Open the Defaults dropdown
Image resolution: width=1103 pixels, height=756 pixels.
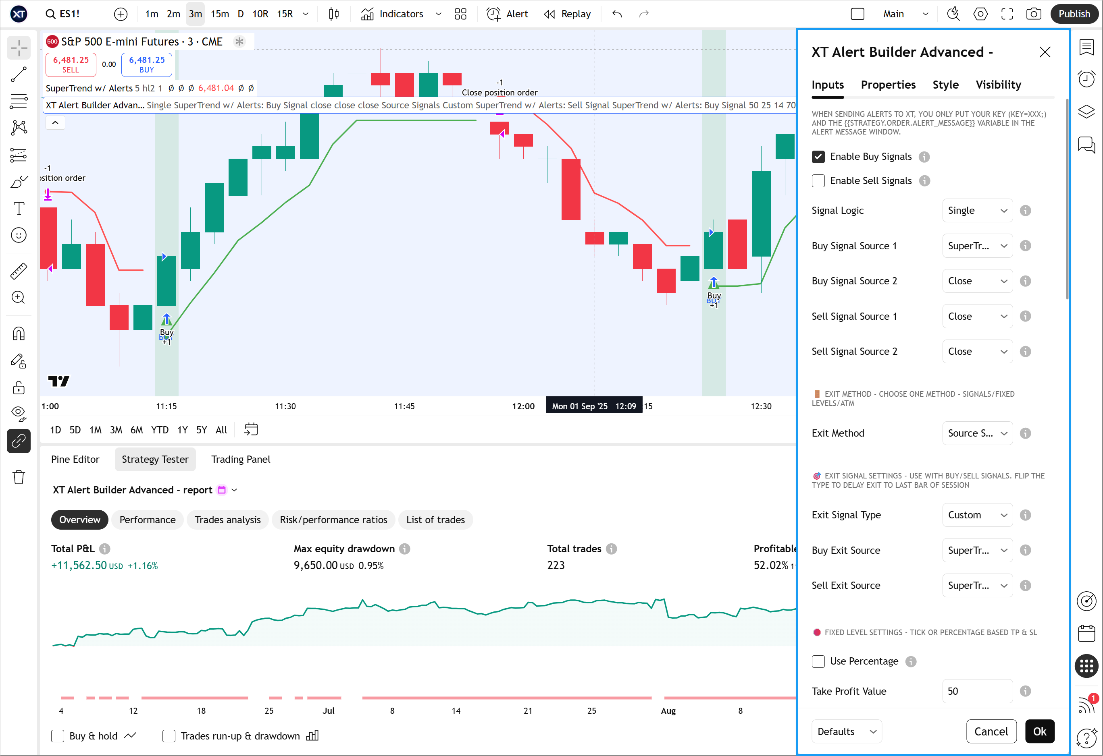[846, 731]
